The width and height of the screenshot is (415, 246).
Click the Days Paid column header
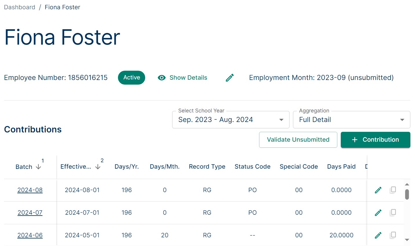pyautogui.click(x=341, y=167)
